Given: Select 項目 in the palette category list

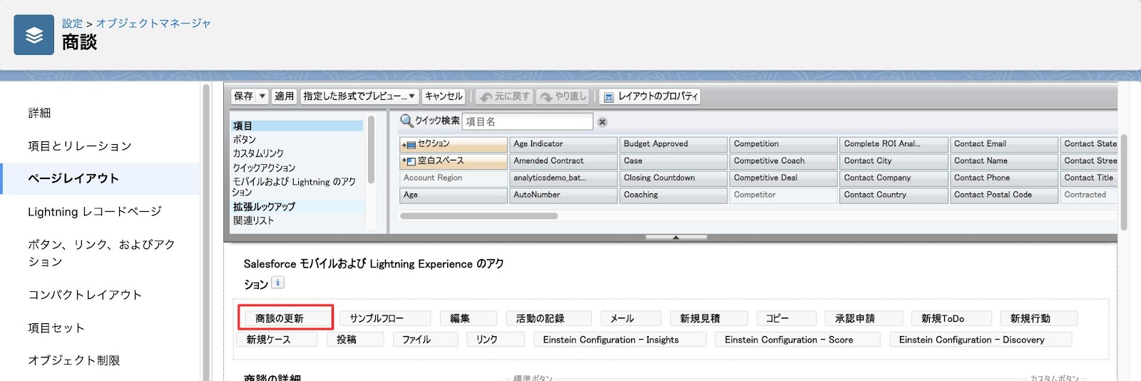Looking at the screenshot, I should 297,126.
